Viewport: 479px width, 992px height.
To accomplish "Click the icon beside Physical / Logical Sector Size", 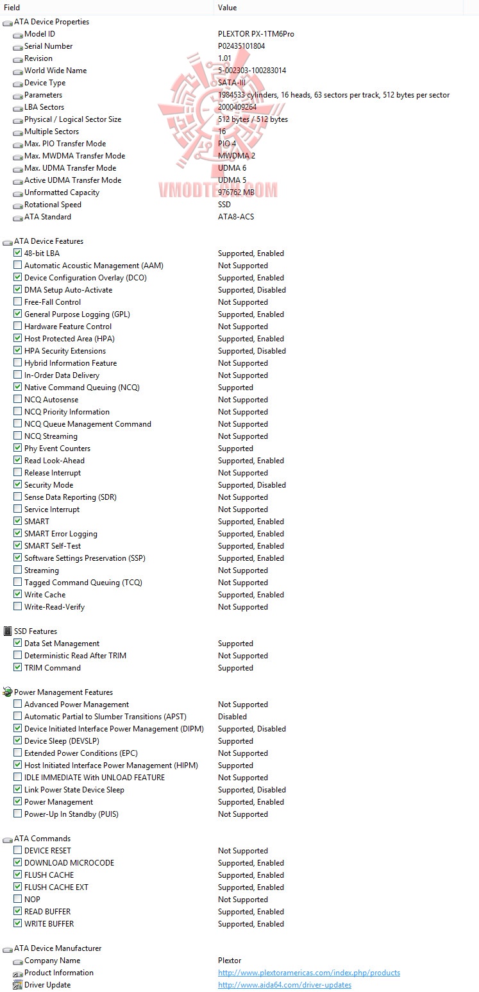I will [x=17, y=119].
